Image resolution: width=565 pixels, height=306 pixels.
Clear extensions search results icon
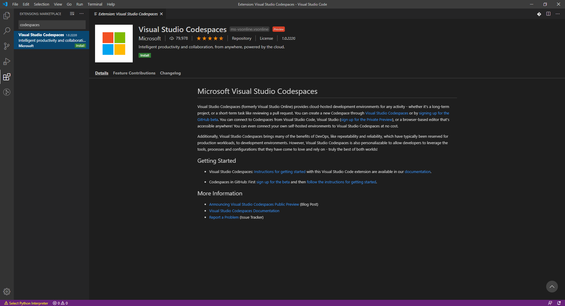point(72,14)
